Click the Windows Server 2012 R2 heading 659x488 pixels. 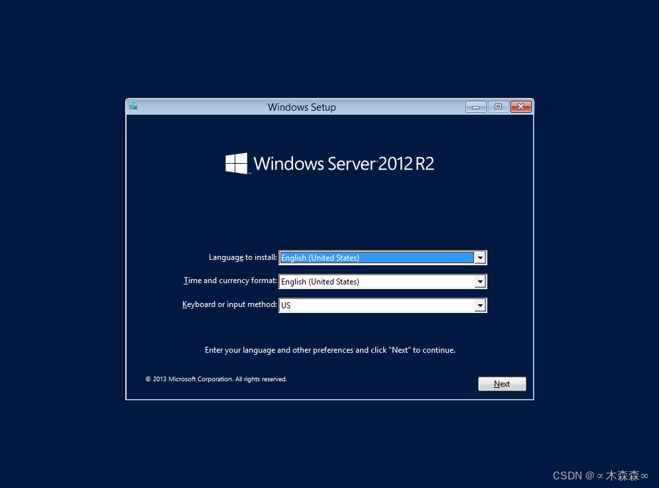[344, 164]
